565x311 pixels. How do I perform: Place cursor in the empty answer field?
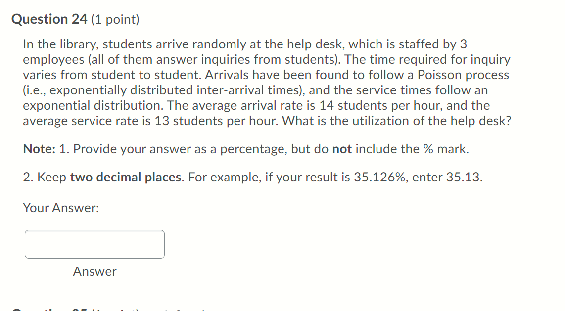(x=94, y=244)
